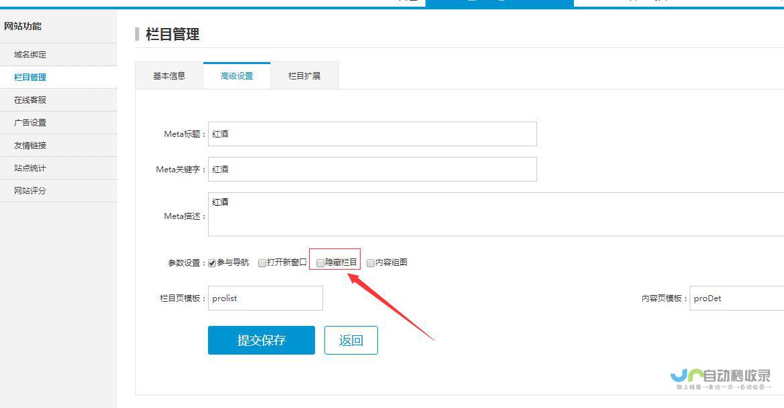Click the Meta关键字 input field
784x408 pixels.
pos(373,170)
